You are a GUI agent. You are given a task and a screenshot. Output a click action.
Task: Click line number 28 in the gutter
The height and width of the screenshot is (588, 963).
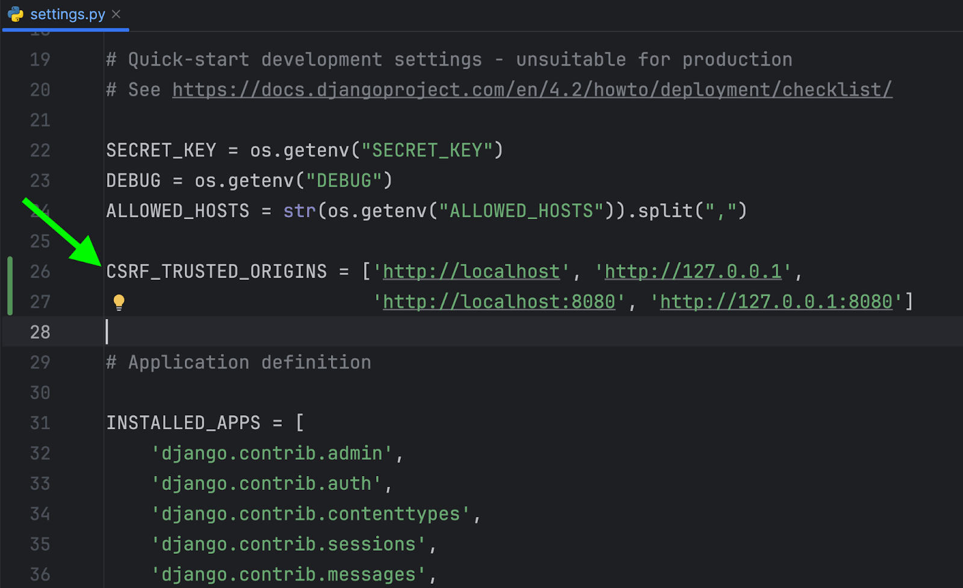(40, 332)
